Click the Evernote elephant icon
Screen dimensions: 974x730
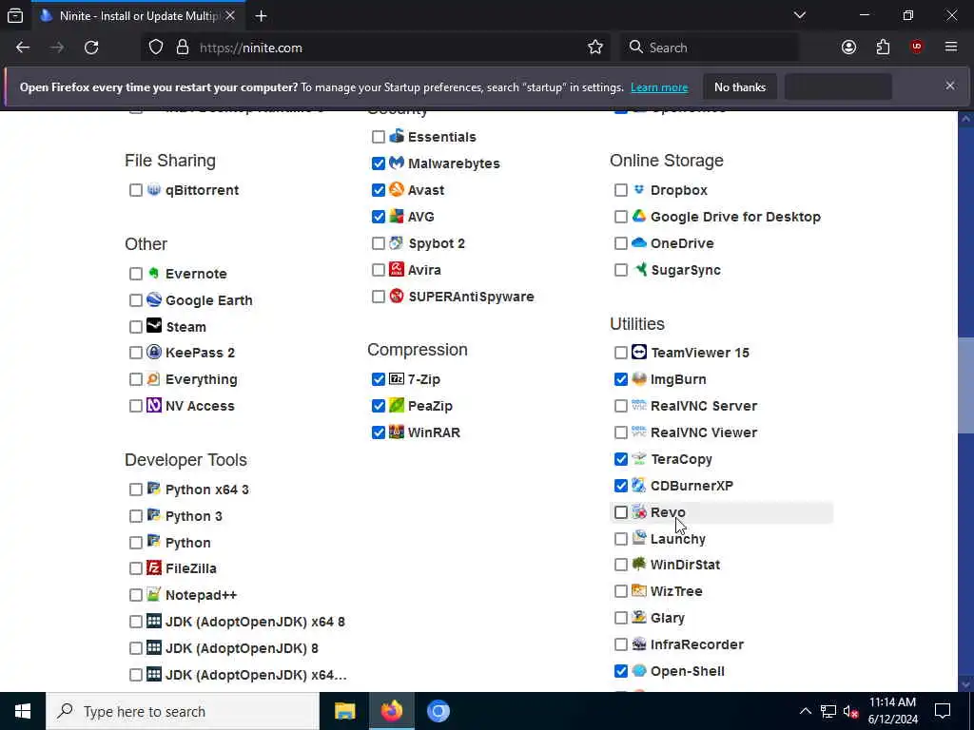tap(153, 273)
